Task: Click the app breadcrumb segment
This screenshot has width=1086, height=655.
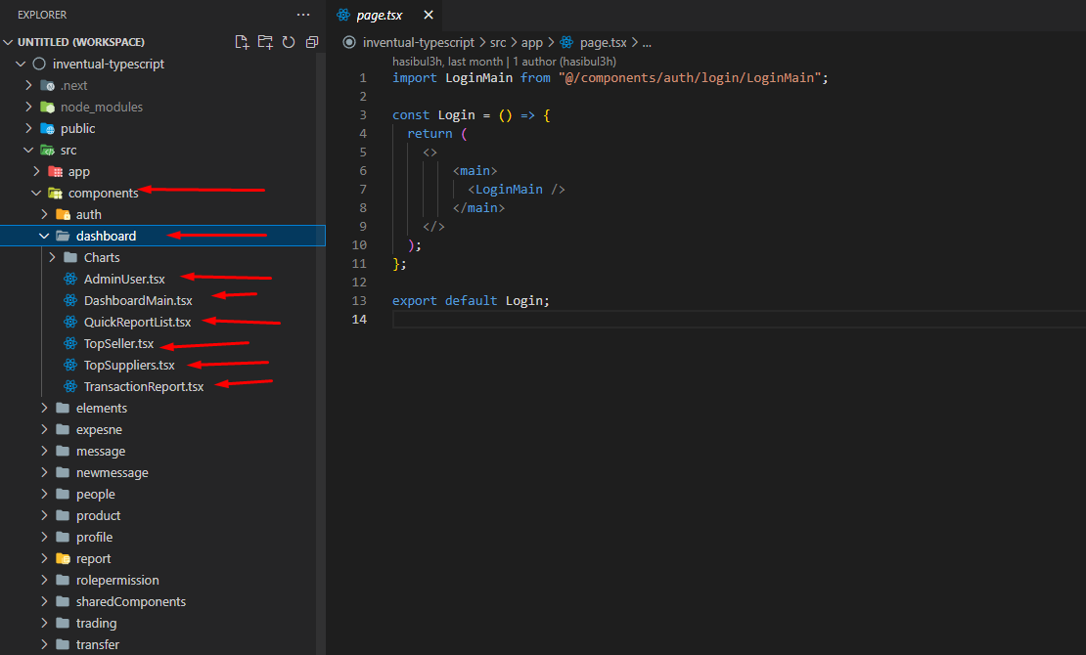Action: coord(532,42)
